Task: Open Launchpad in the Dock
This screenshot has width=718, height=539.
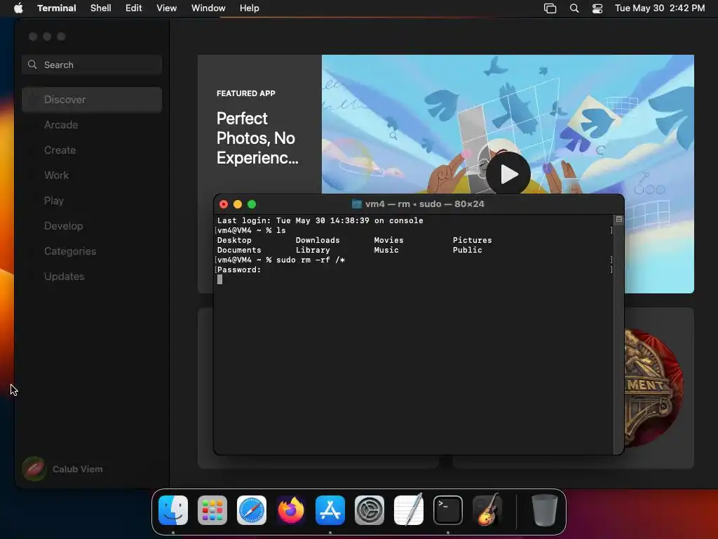Action: pyautogui.click(x=212, y=510)
